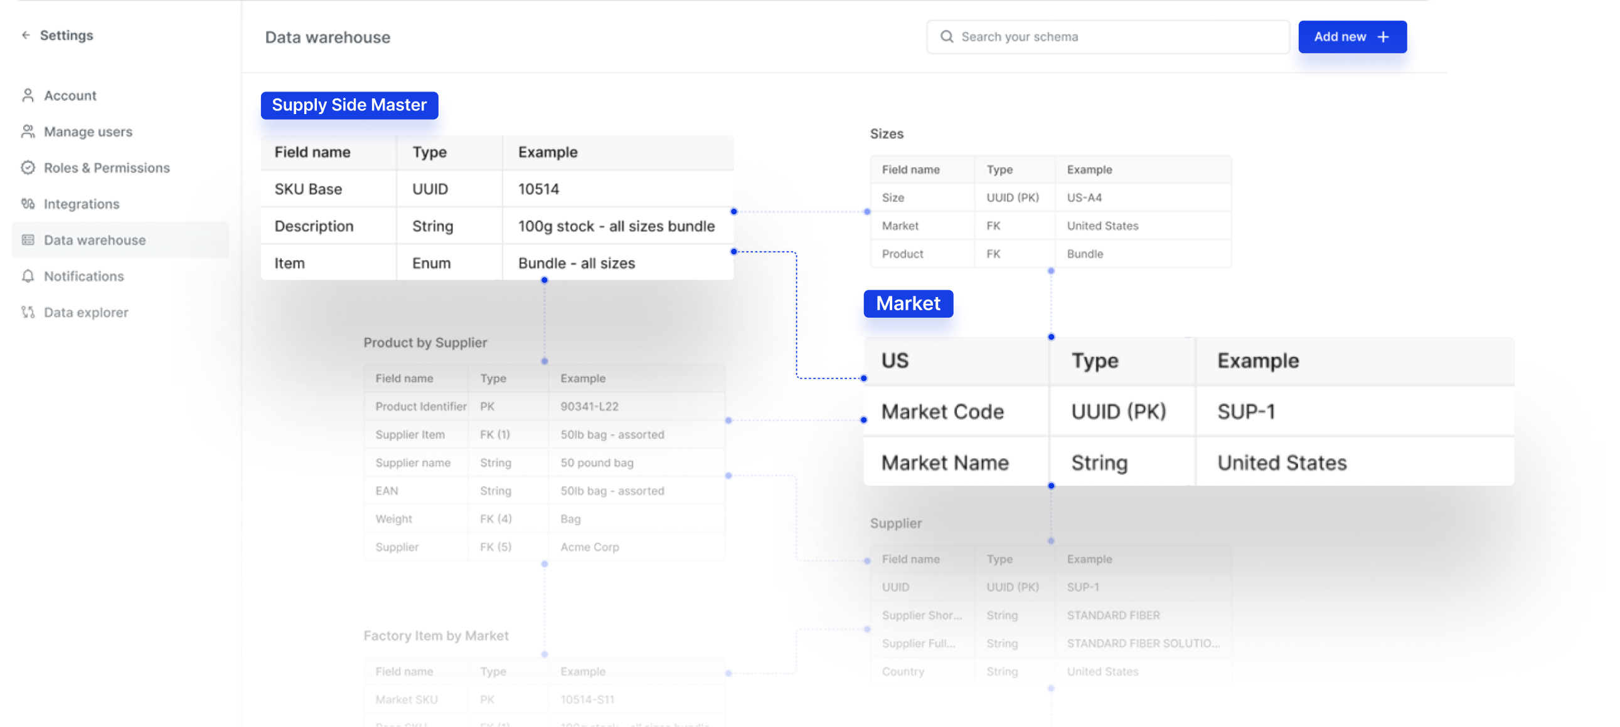Viewport: 1620px width, 727px height.
Task: Click the Weight field row
Action: point(544,519)
